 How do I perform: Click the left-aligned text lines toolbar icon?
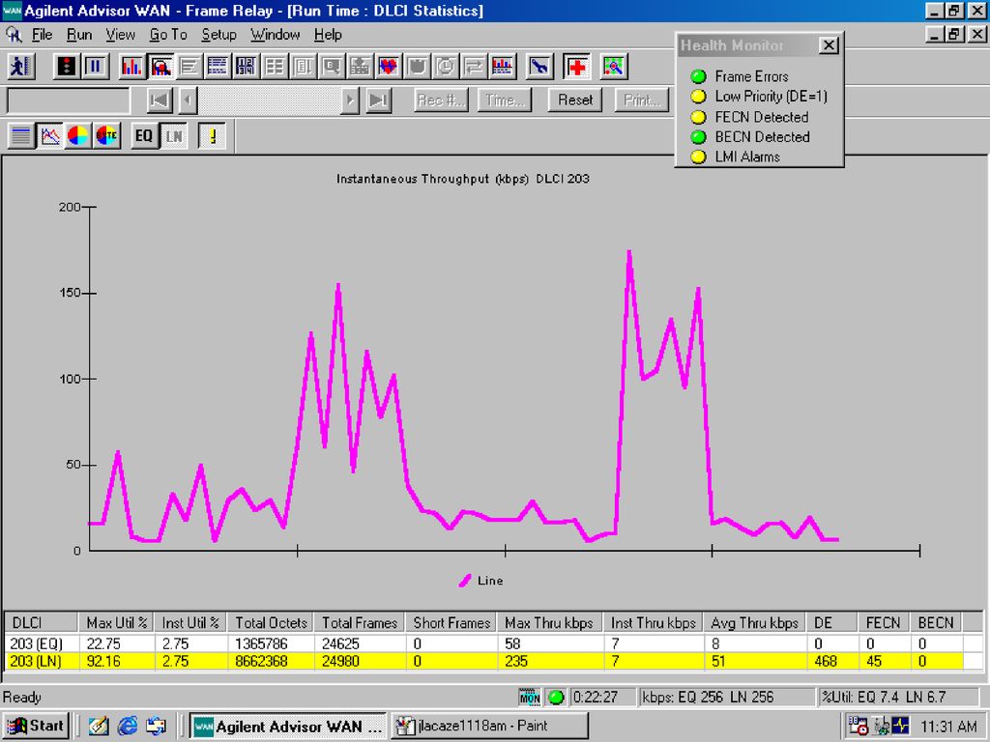(189, 67)
